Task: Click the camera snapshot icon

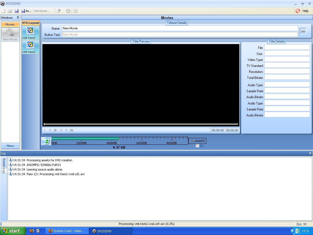Action: pyautogui.click(x=71, y=130)
